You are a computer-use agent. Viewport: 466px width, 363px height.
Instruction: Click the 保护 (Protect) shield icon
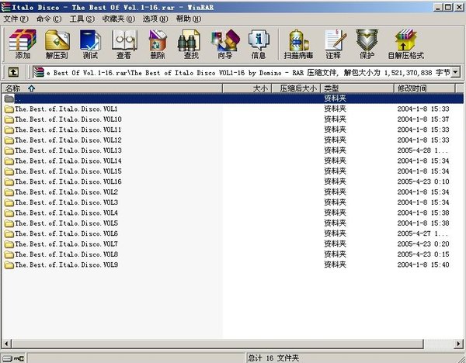[367, 44]
